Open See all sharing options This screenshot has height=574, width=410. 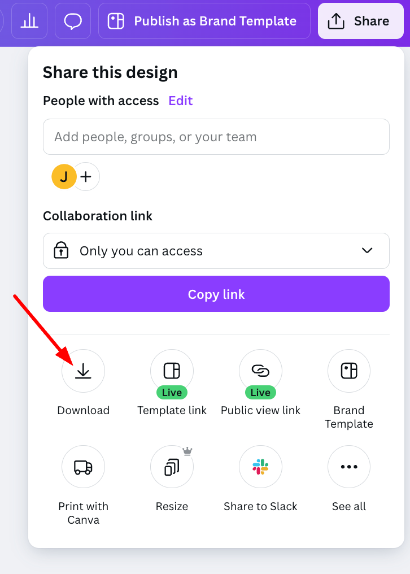349,467
